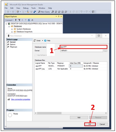The width and height of the screenshot is (116, 132).
Task: Open the Object Explorer window position dropdown
Action: coord(56,16)
